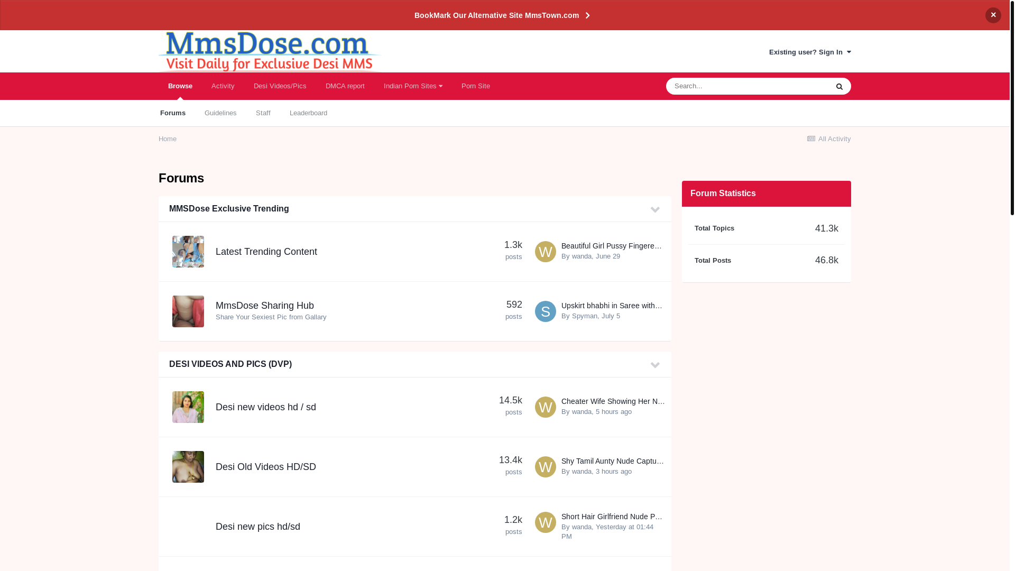Focus the Search input field
The height and width of the screenshot is (571, 1015).
pos(746,86)
